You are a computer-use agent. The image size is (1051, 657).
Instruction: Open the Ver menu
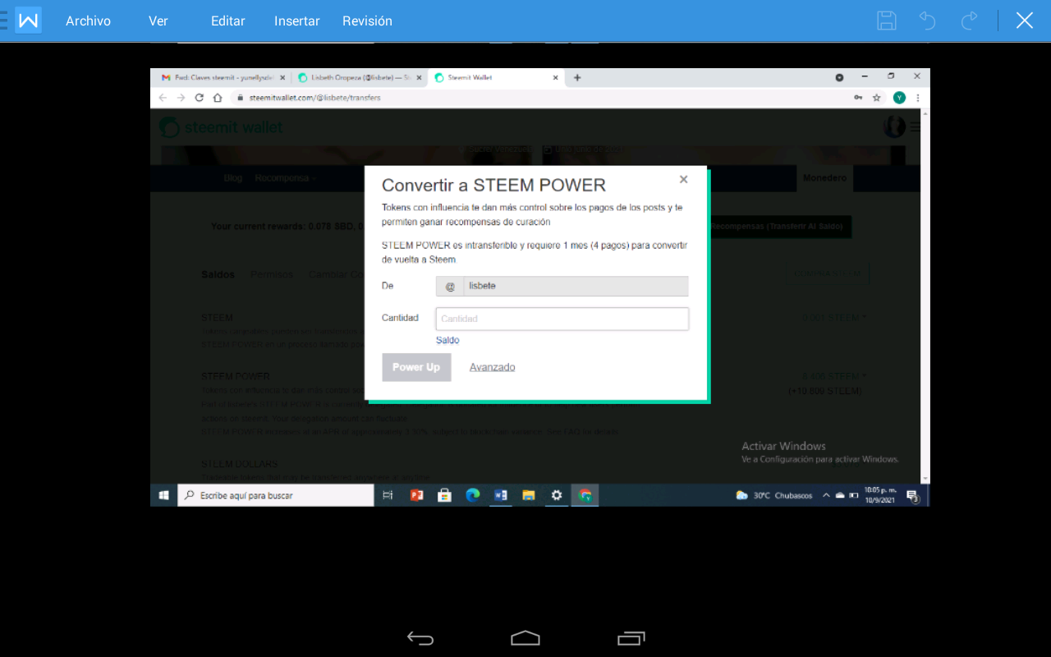pos(158,21)
